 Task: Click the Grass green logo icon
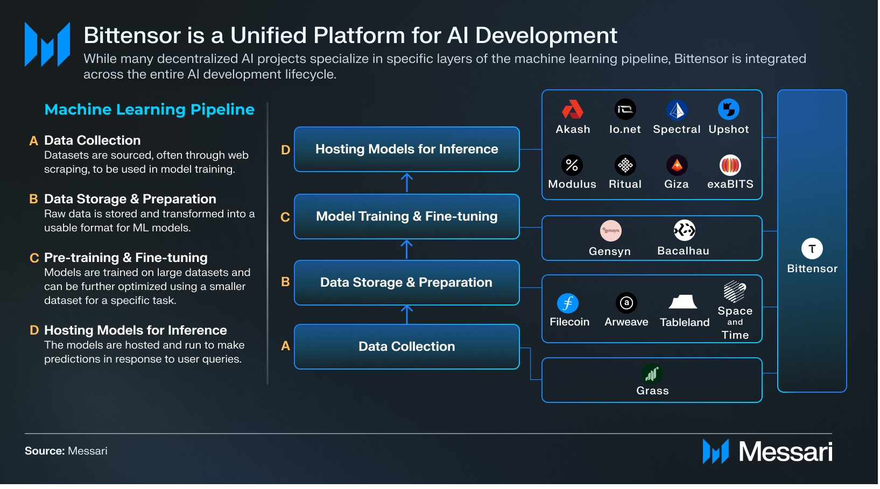coord(653,374)
